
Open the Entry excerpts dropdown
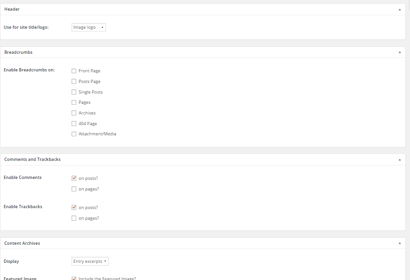coord(90,261)
